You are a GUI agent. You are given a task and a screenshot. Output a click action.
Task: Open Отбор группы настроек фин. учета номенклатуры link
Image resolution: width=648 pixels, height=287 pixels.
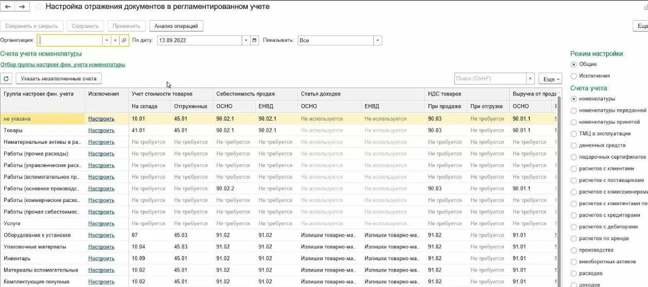pyautogui.click(x=62, y=65)
